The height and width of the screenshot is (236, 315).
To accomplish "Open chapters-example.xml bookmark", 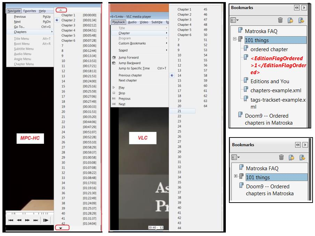I will point(276,91).
